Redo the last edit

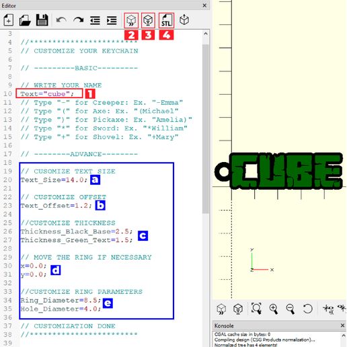[x=79, y=20]
